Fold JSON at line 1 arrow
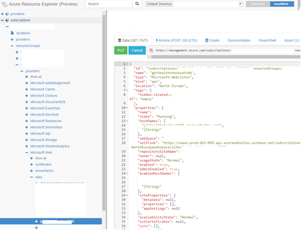Viewport: 301px width, 237px height. (x=127, y=64)
